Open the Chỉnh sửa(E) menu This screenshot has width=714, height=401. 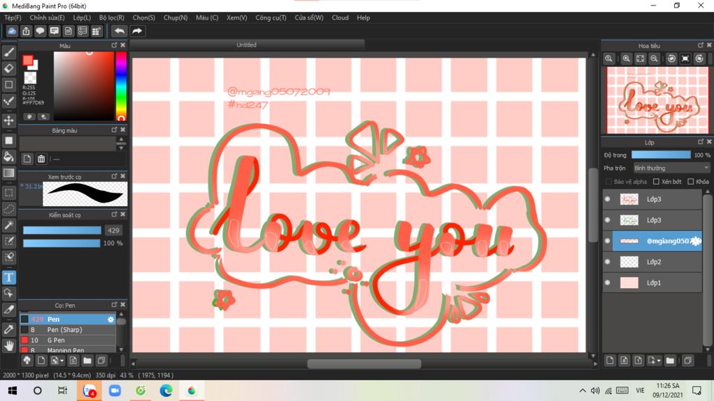47,17
